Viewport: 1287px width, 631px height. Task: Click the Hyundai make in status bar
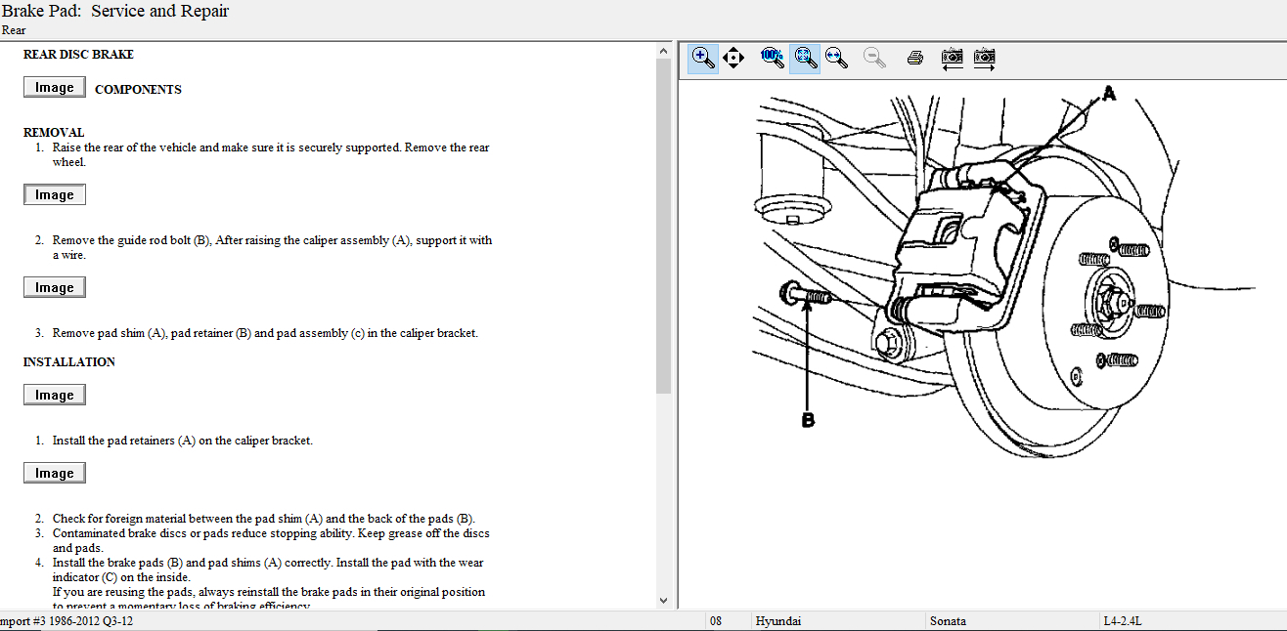tap(778, 621)
